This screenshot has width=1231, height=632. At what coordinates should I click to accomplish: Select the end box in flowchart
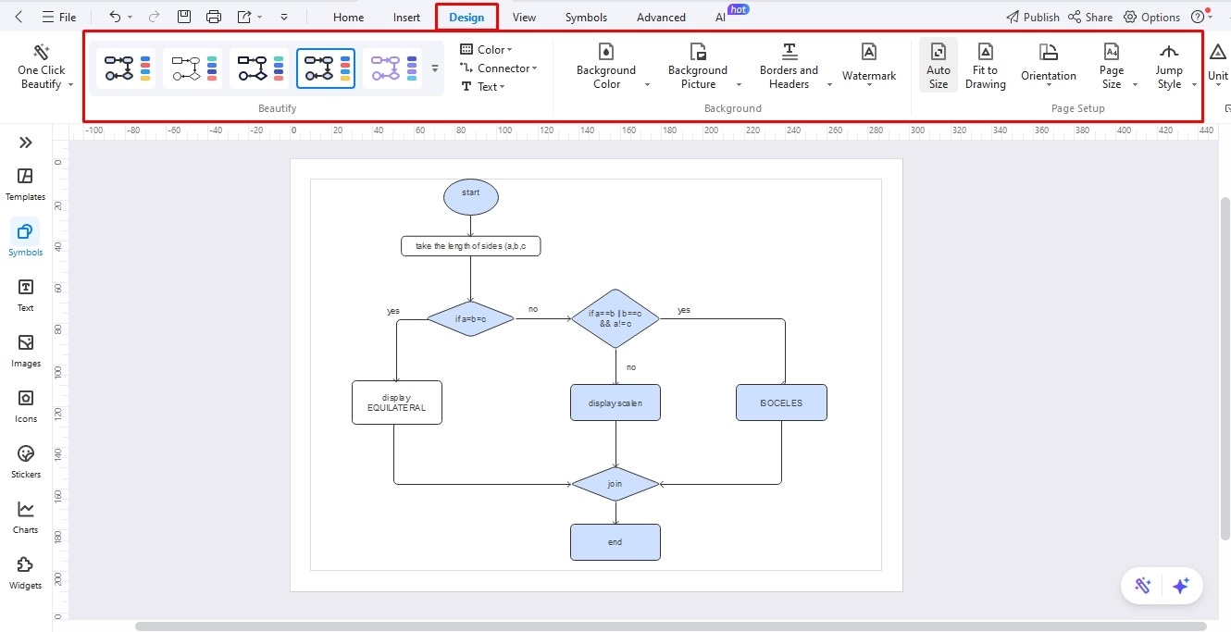615,542
